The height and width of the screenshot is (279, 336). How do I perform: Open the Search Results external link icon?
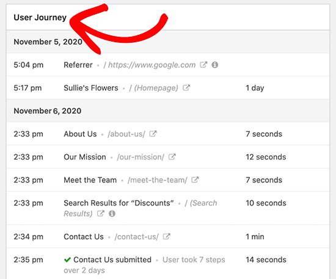(x=101, y=214)
